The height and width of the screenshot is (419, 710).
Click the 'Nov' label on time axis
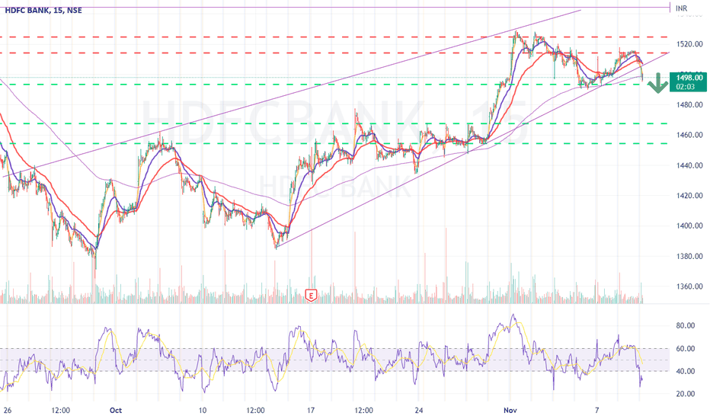point(510,411)
